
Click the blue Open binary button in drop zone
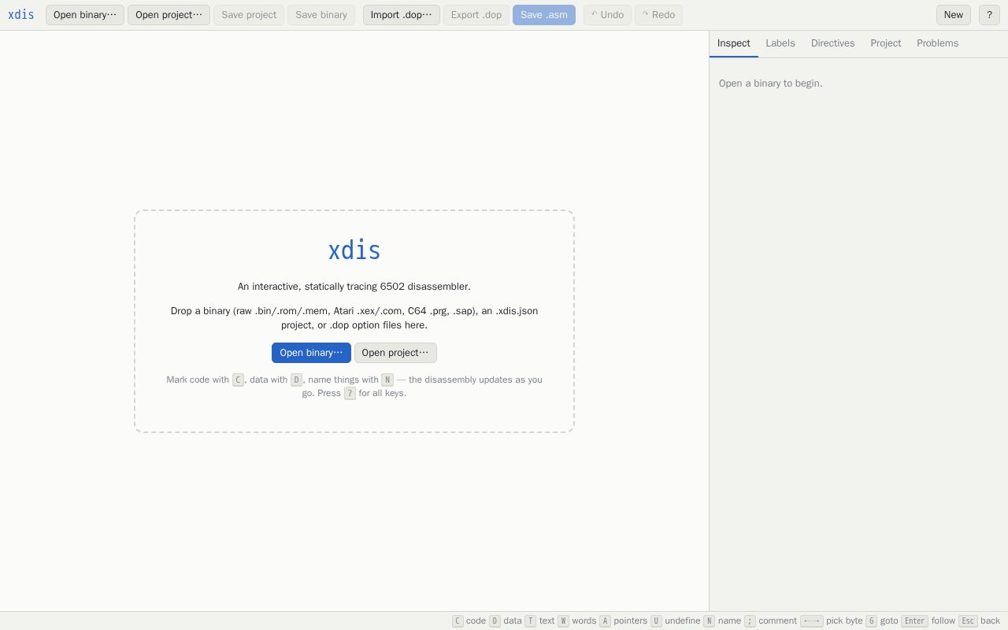coord(311,353)
